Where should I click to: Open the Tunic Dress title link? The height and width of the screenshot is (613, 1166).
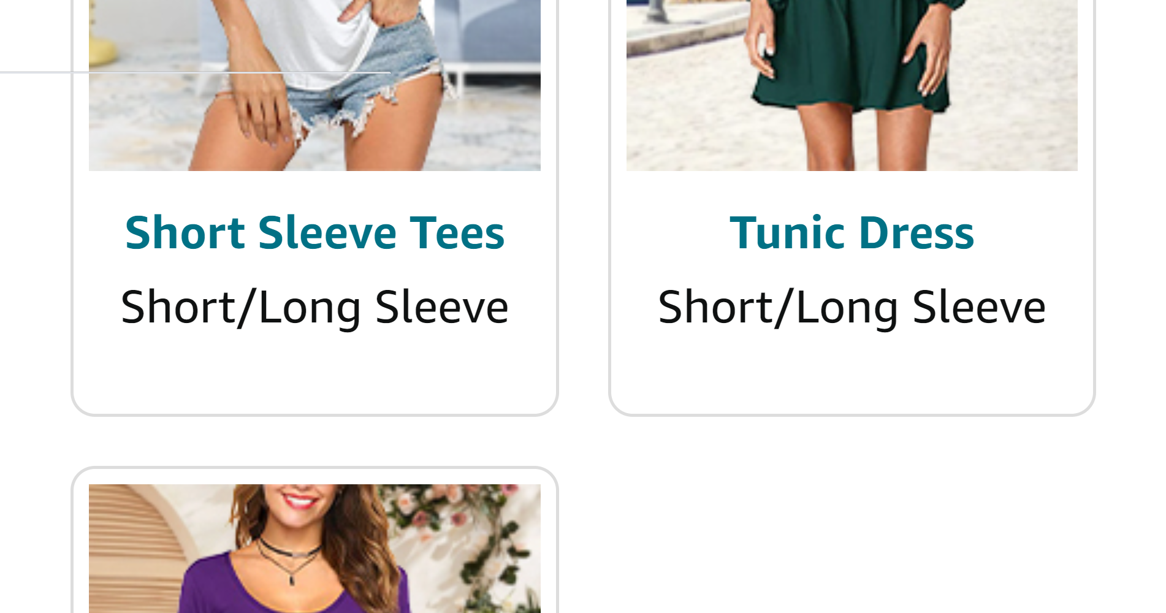tap(852, 232)
